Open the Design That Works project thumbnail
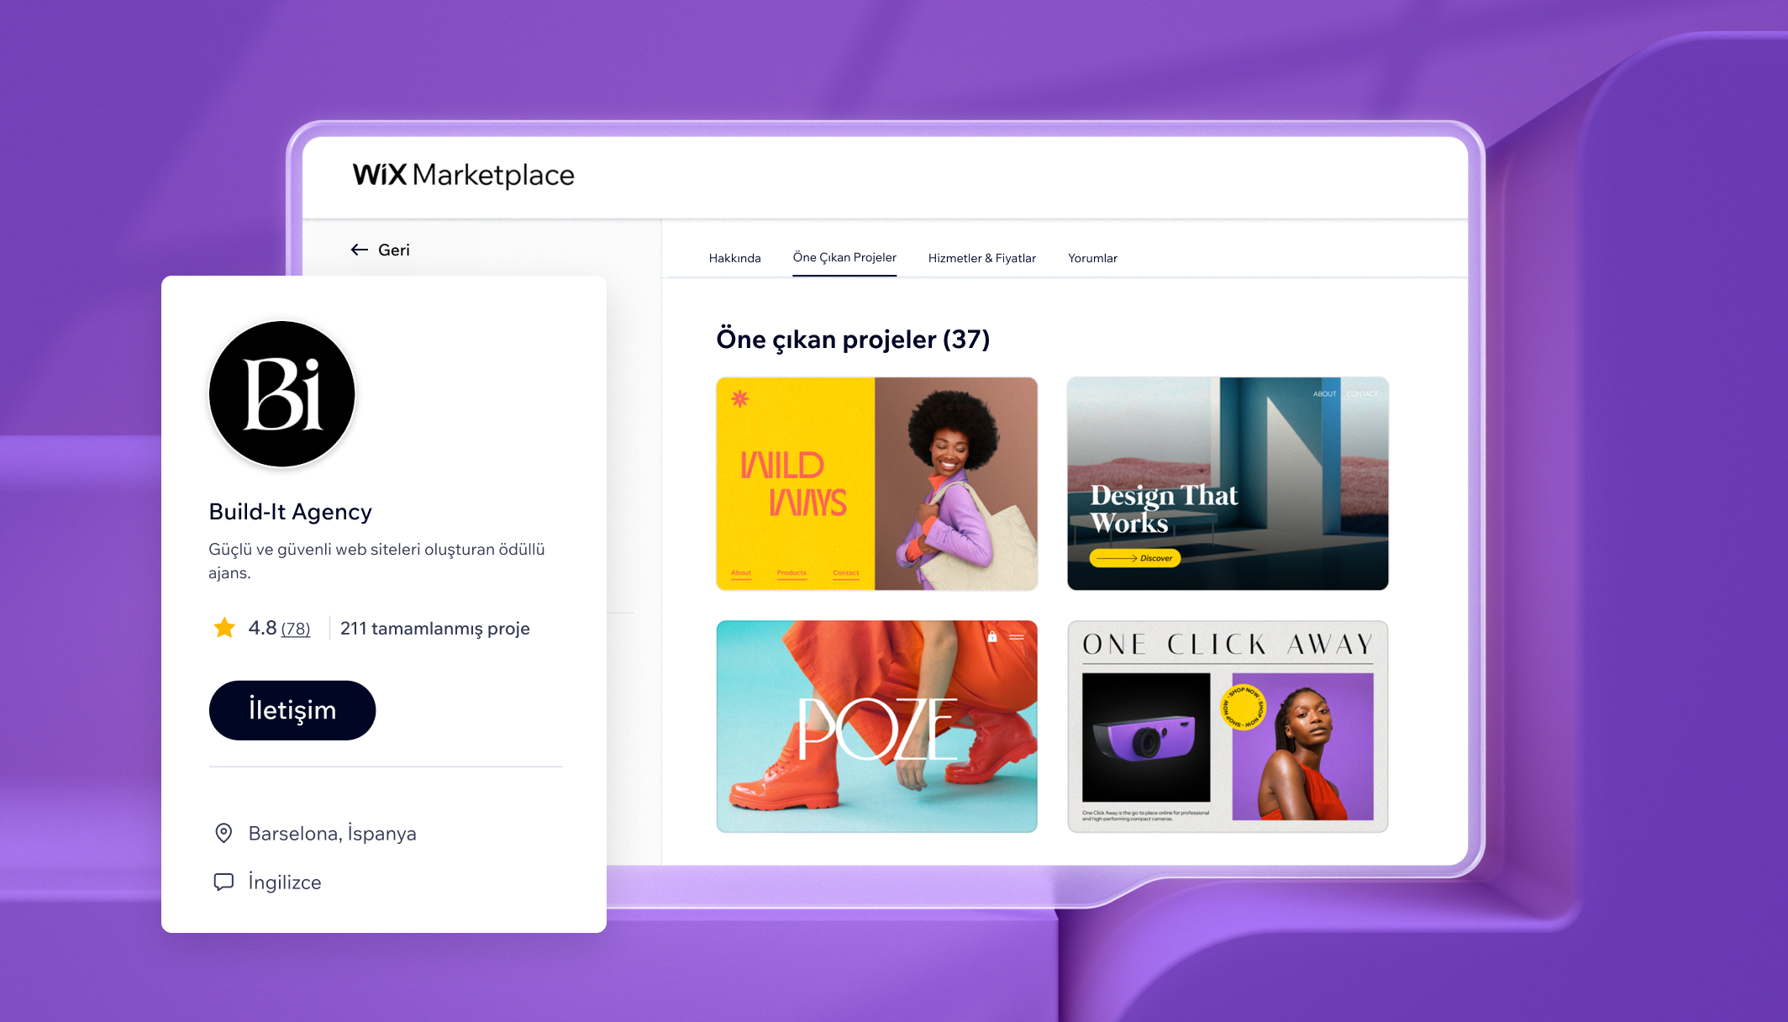Screen dimensions: 1788x1022 [x=1228, y=484]
